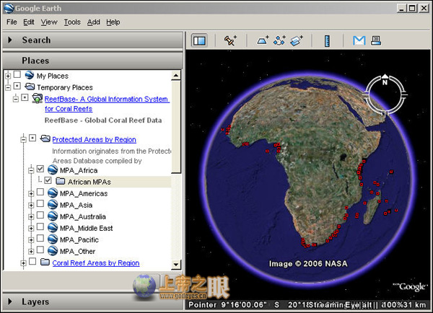Expand the Layers panel
Viewport: 433px width, 313px height.
[x=10, y=301]
